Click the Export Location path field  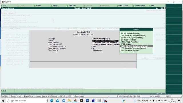pyautogui.click(x=105, y=43)
